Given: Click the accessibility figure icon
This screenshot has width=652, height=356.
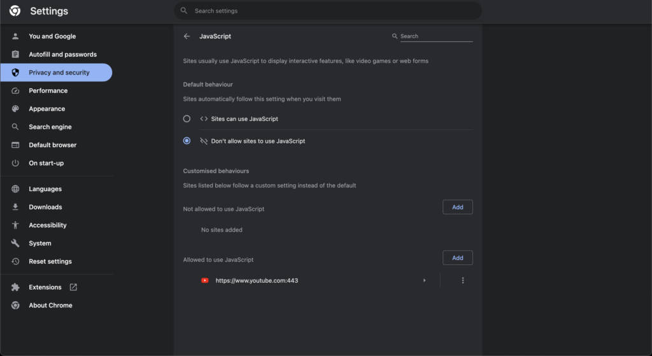Looking at the screenshot, I should coord(15,225).
